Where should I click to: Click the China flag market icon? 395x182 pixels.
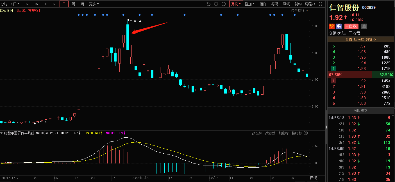[x=332, y=26]
